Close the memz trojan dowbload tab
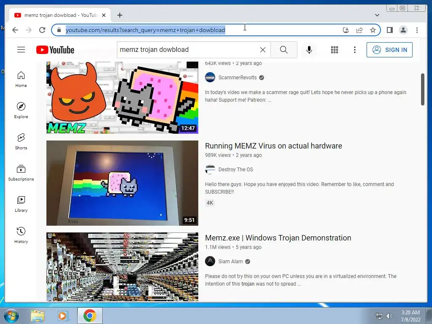 104,15
